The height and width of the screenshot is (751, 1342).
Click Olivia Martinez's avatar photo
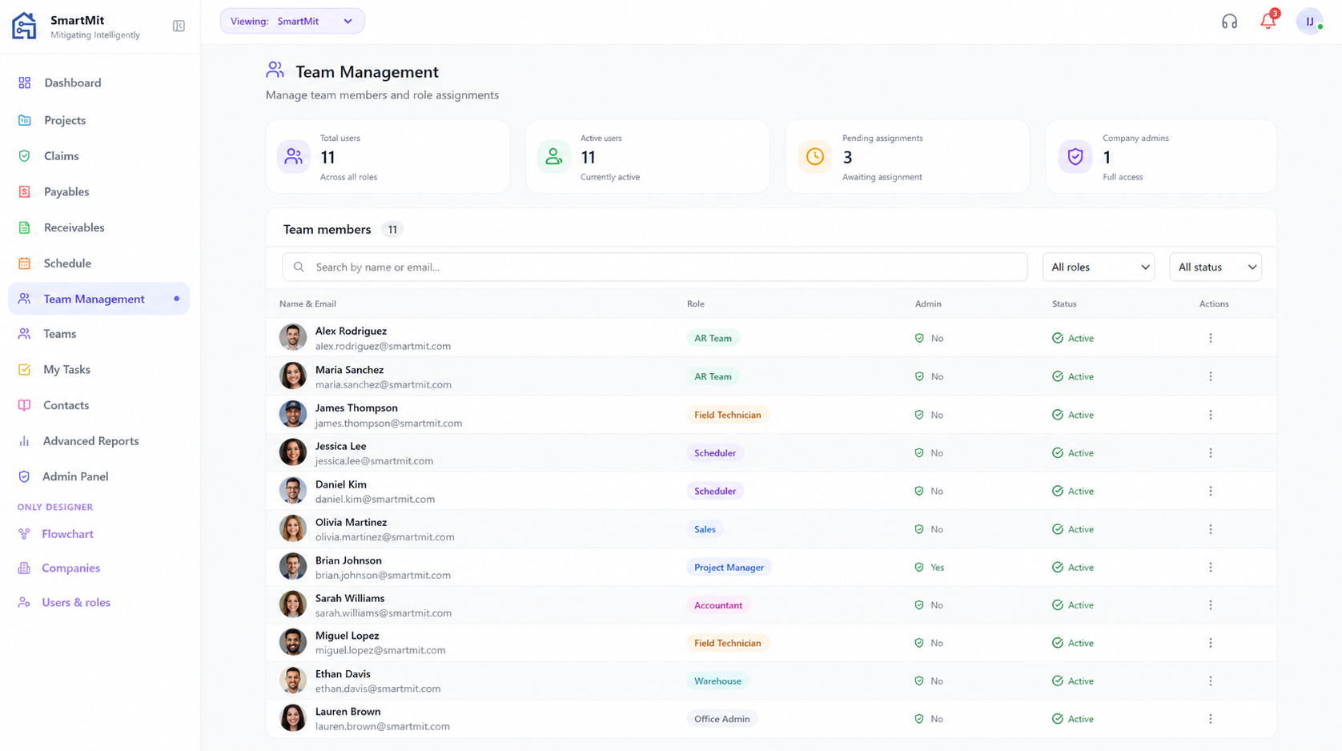[293, 528]
